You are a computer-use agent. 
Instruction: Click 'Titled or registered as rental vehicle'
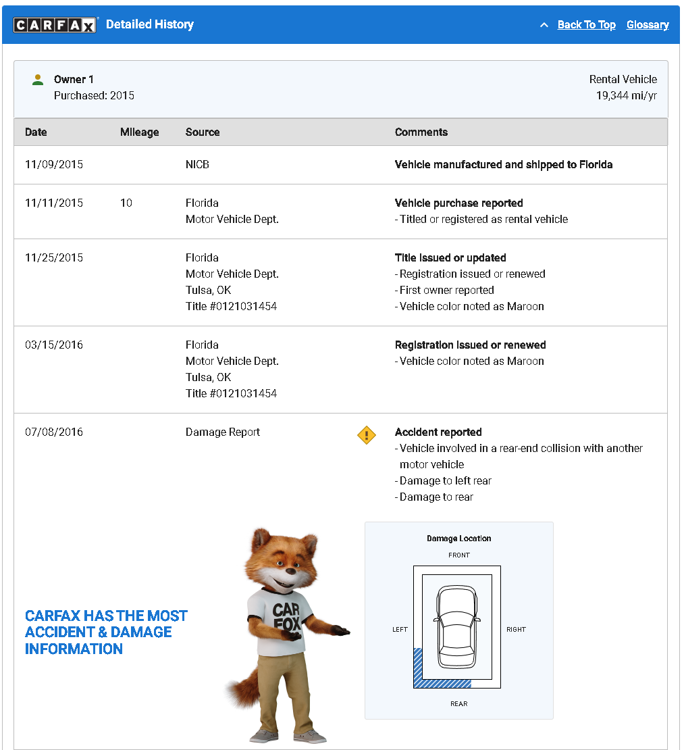point(481,220)
